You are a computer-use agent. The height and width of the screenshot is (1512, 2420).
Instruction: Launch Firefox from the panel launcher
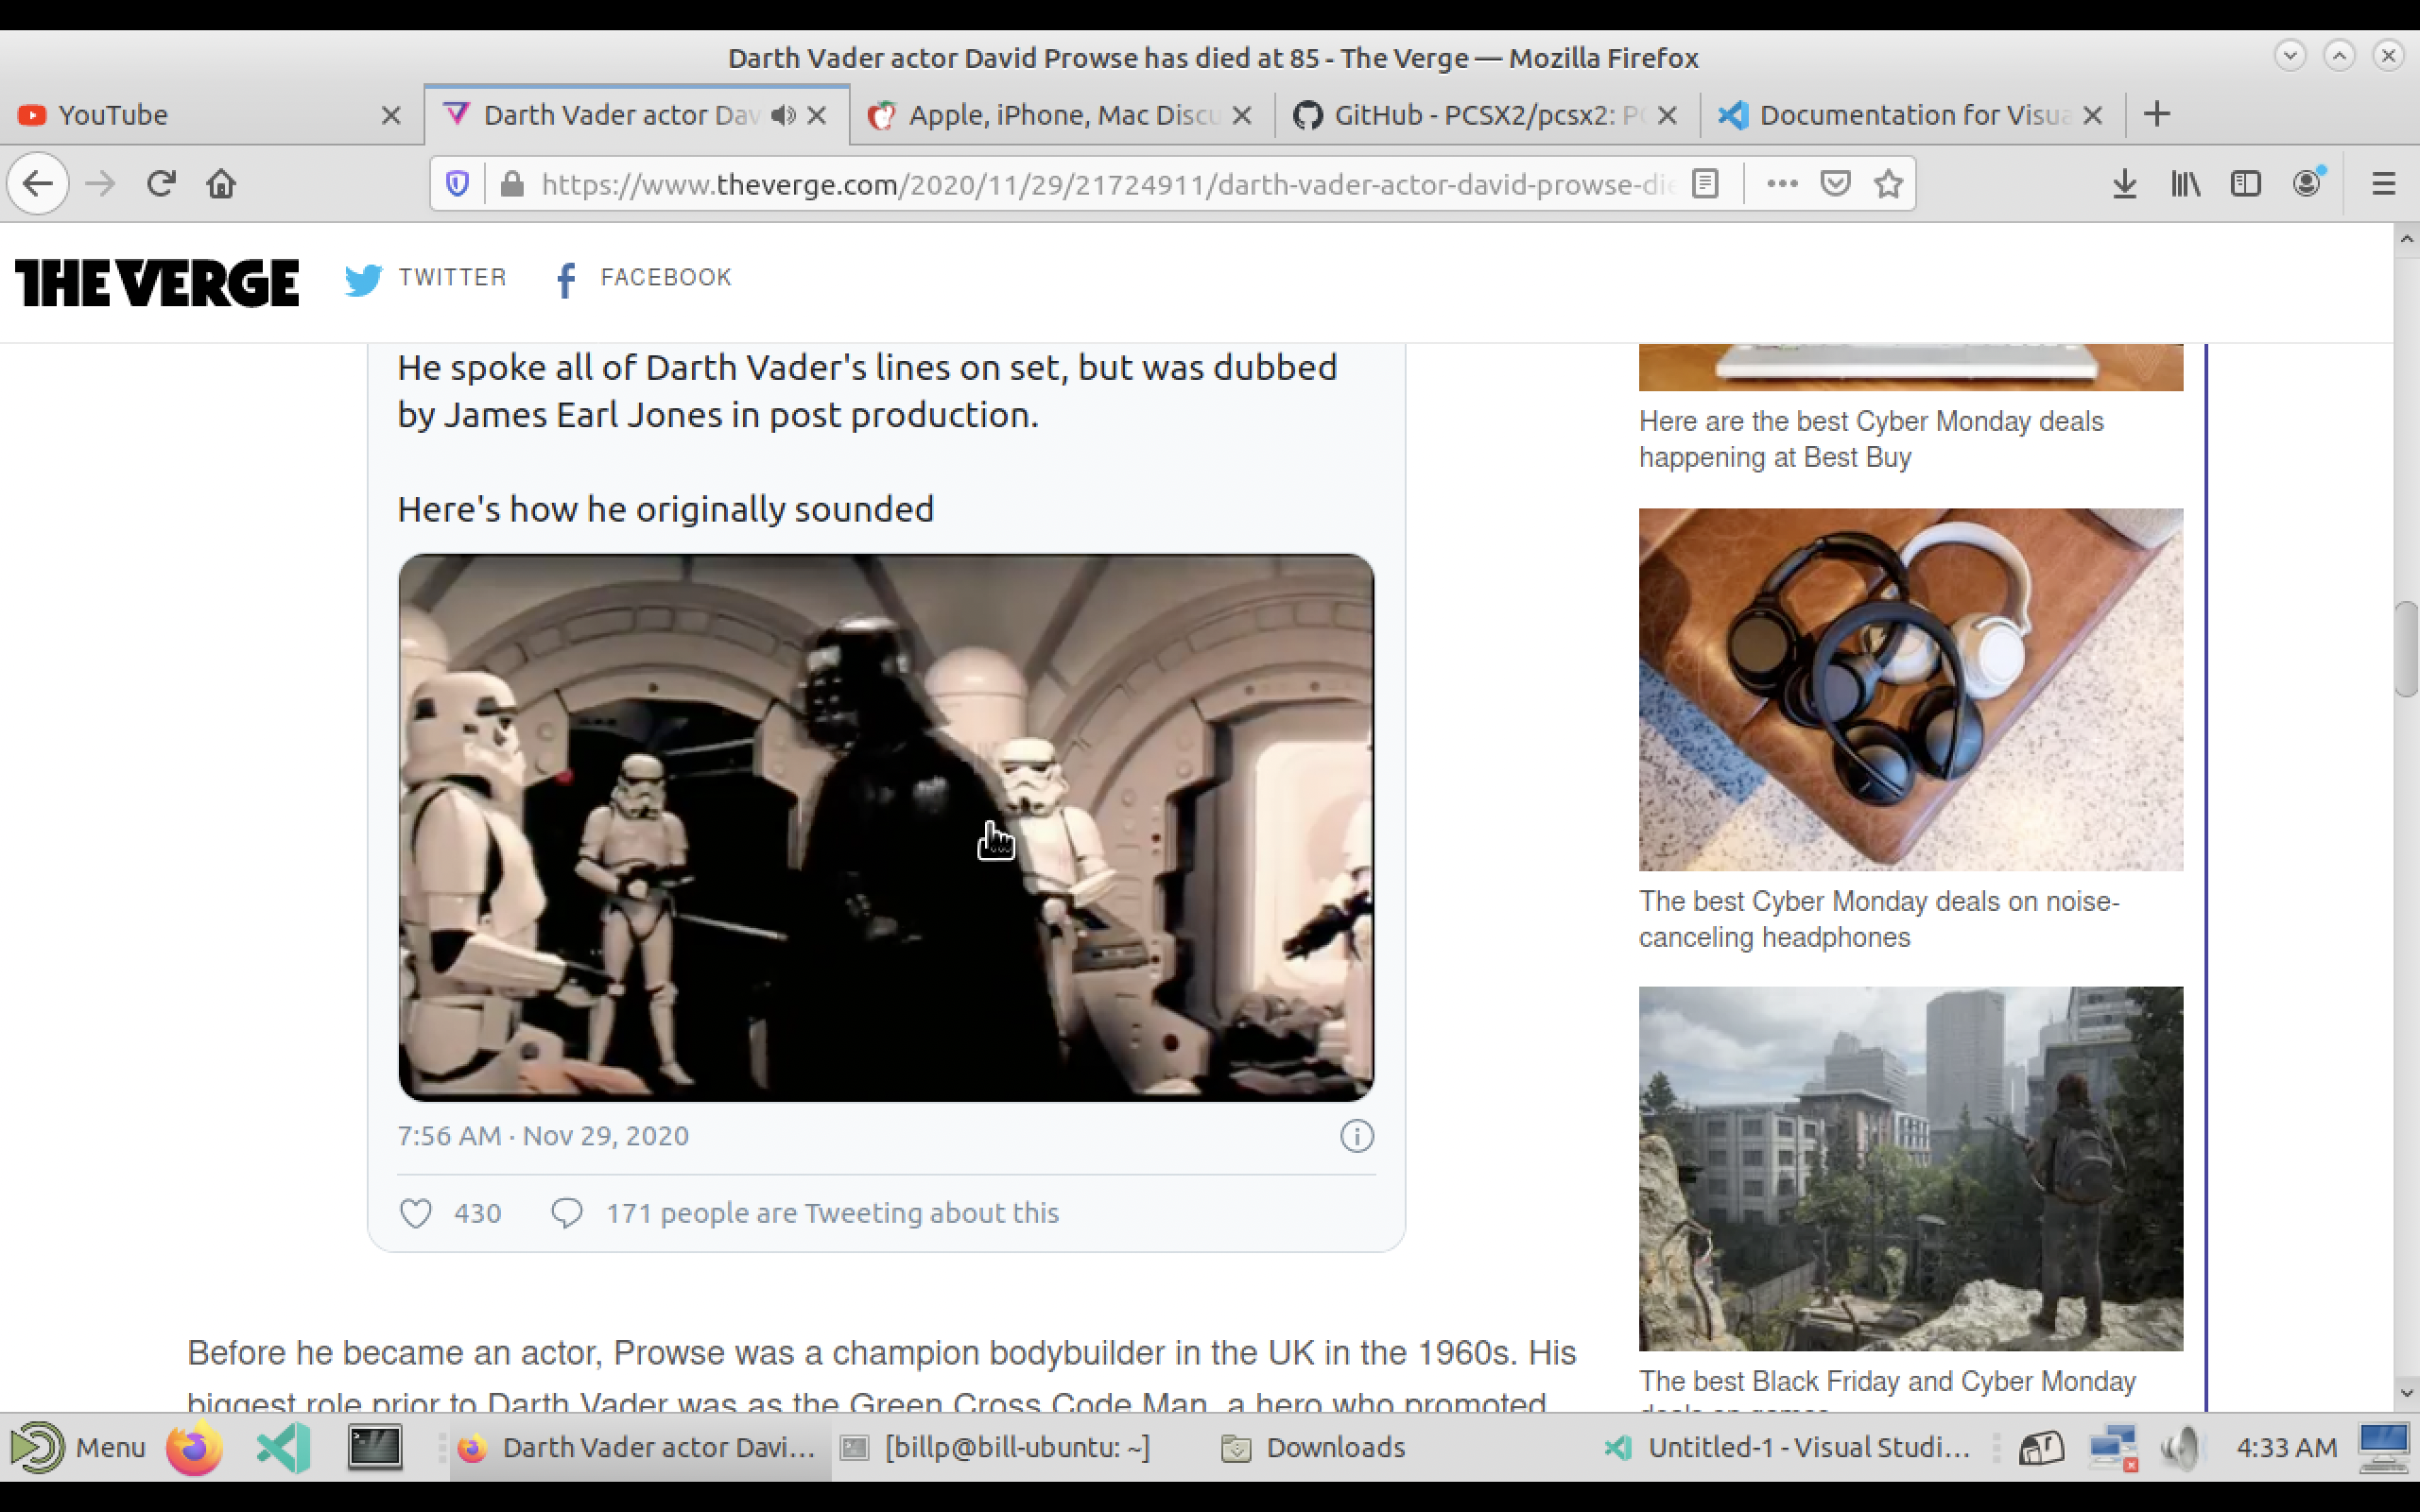[x=194, y=1447]
